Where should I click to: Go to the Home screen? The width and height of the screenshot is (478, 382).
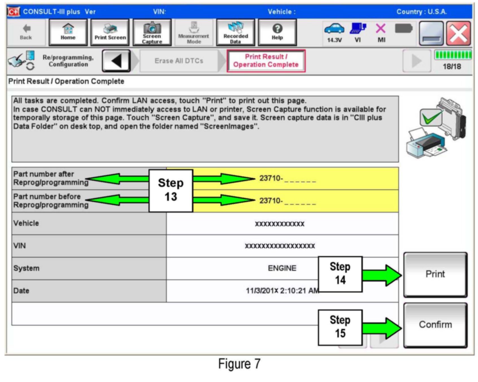click(x=68, y=32)
